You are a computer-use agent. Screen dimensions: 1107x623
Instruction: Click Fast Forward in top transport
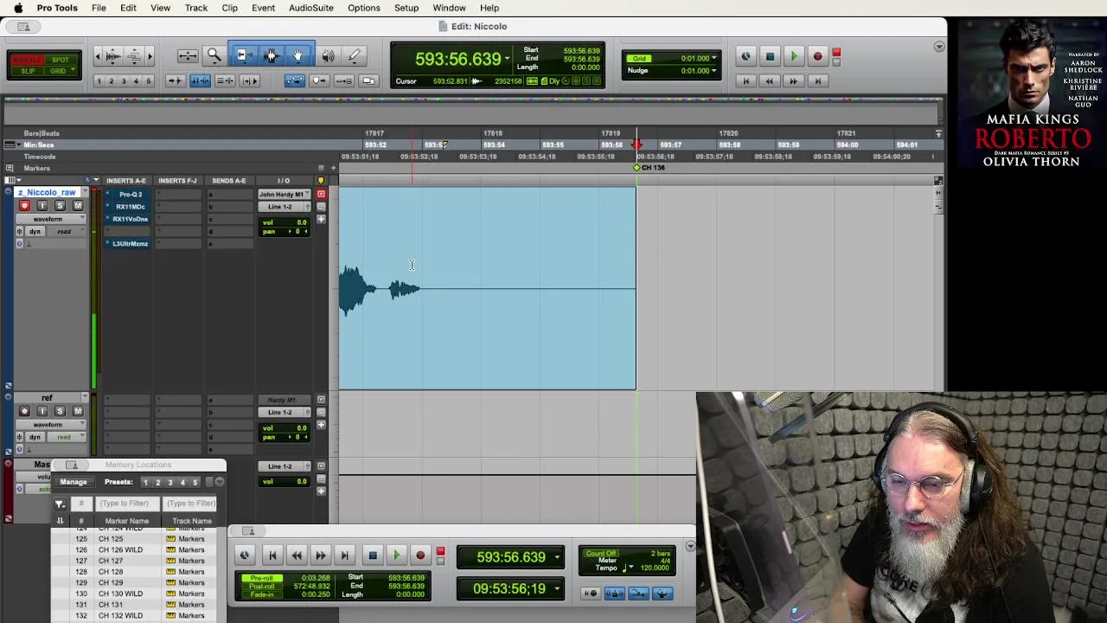(x=793, y=80)
